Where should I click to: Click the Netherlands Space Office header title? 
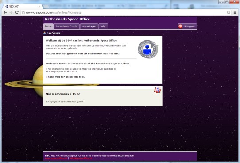click(x=67, y=19)
